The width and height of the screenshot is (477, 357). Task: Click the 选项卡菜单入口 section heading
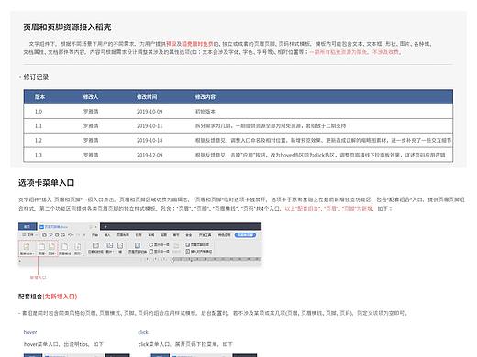pyautogui.click(x=46, y=183)
